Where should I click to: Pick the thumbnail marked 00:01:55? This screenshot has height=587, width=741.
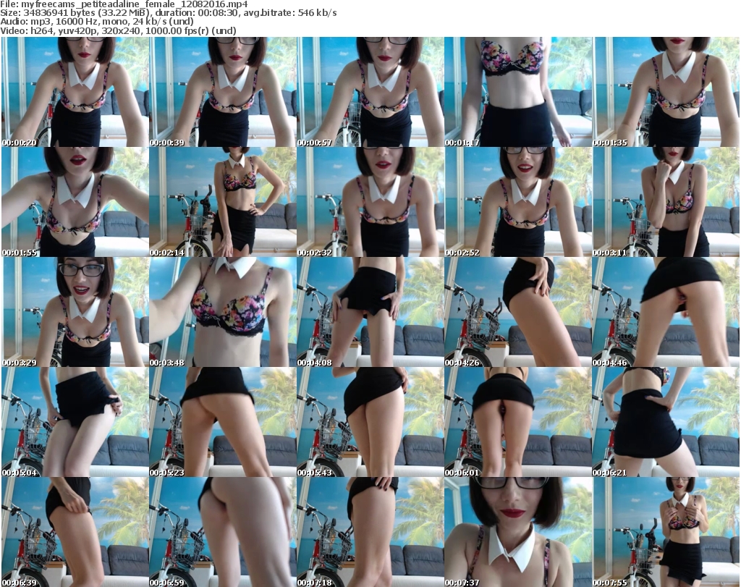[x=75, y=202]
